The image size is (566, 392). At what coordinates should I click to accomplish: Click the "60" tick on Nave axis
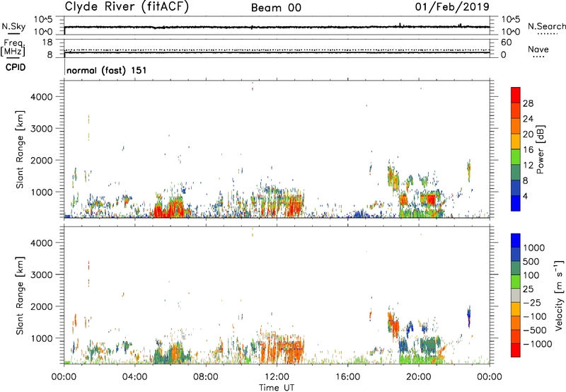506,42
